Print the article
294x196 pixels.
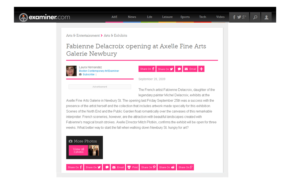[x=132, y=167]
